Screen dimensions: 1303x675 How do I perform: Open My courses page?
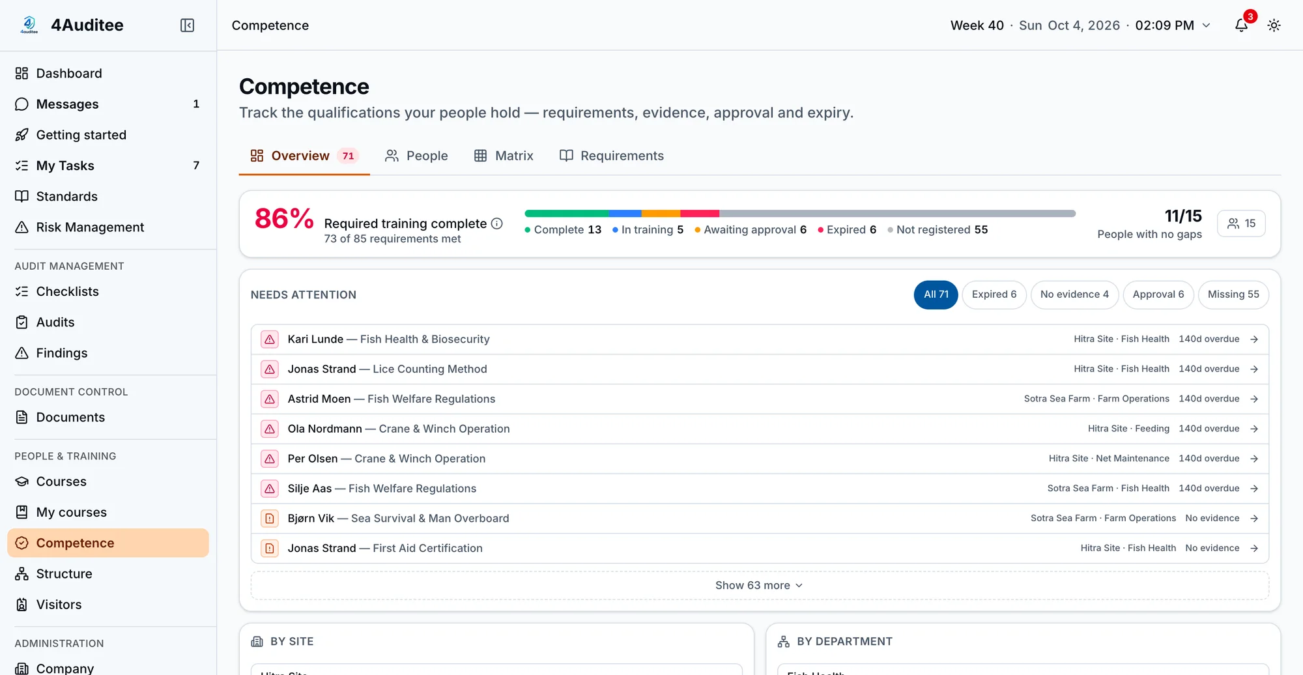pyautogui.click(x=108, y=512)
